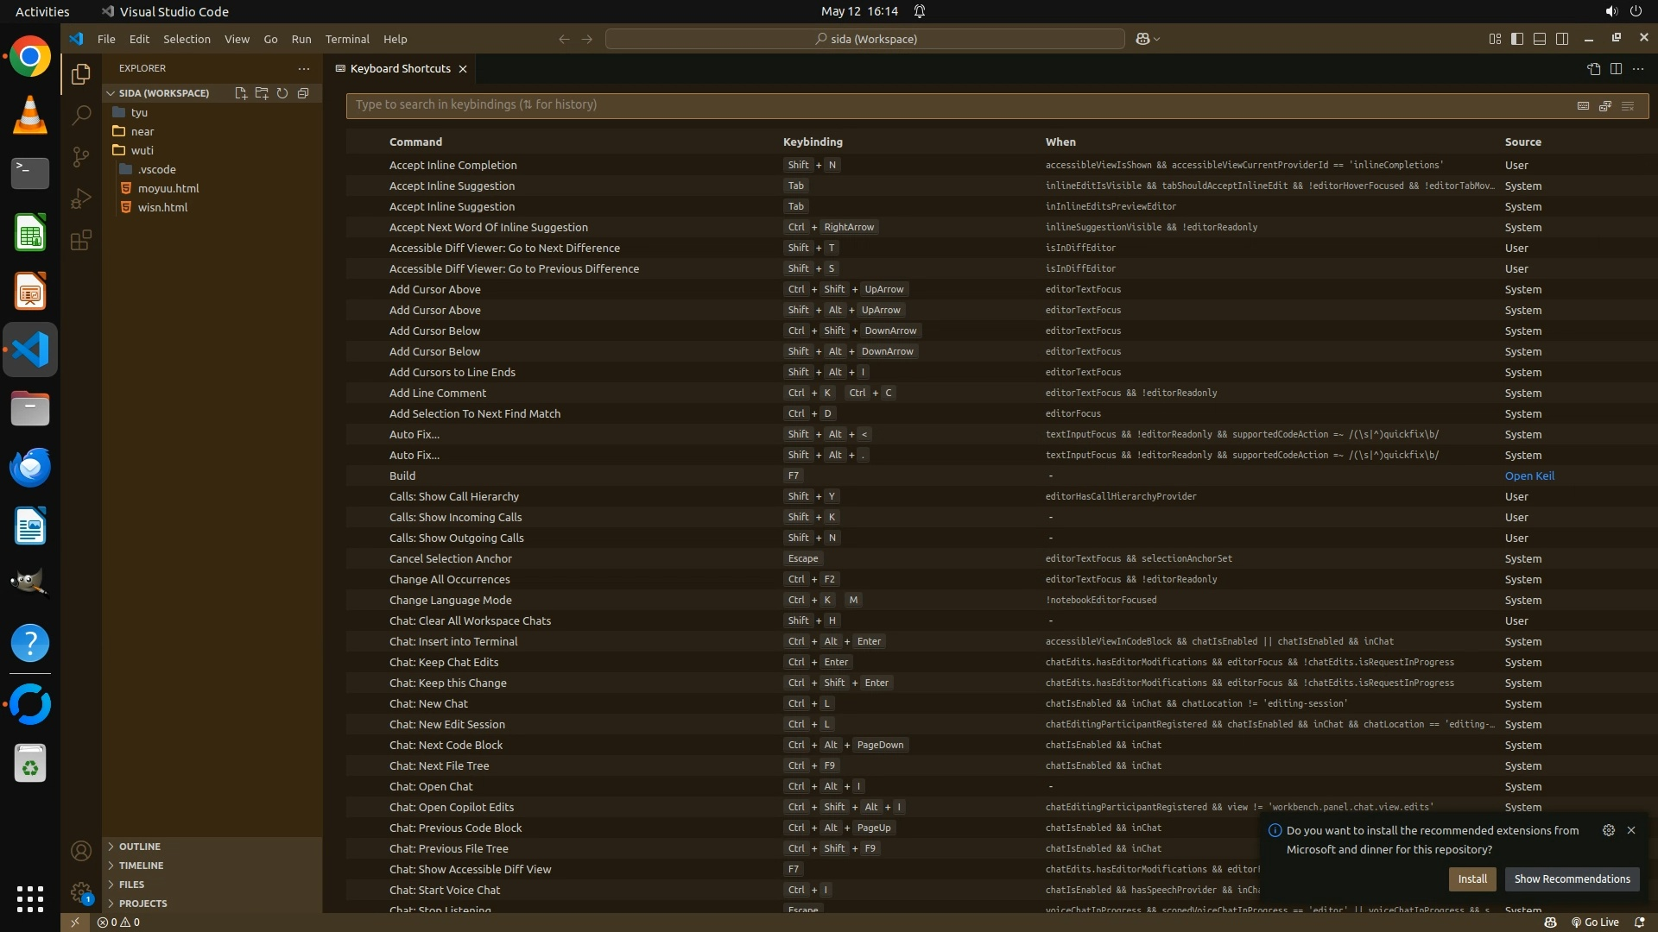The image size is (1658, 932).
Task: Click Install button in notification
Action: [1472, 878]
